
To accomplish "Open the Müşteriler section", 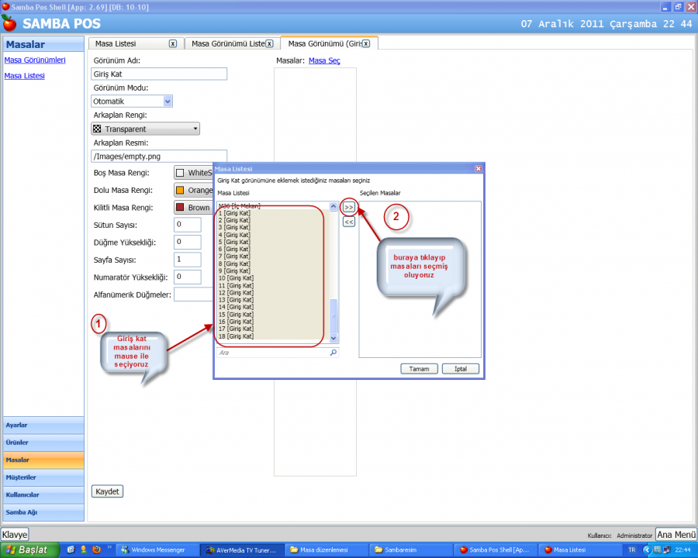I will (43, 477).
